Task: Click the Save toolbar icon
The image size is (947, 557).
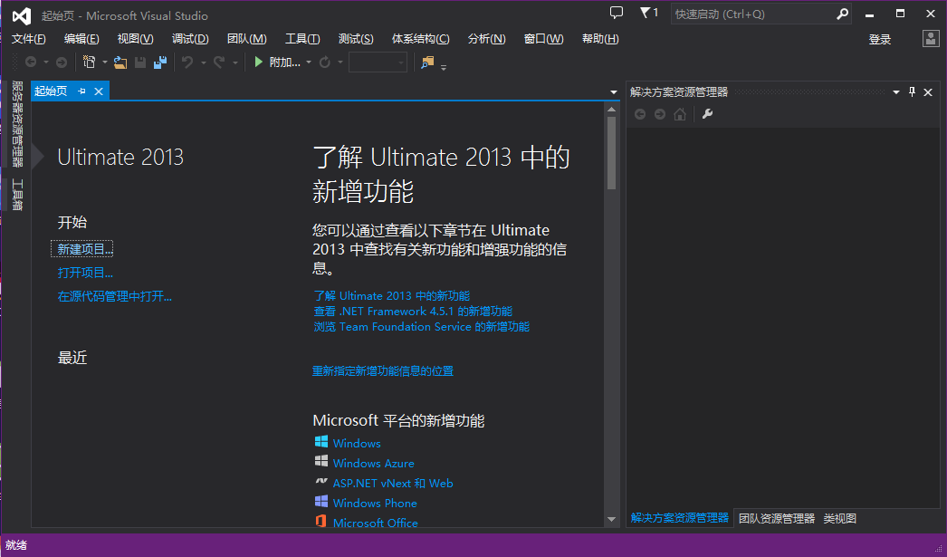Action: point(140,62)
